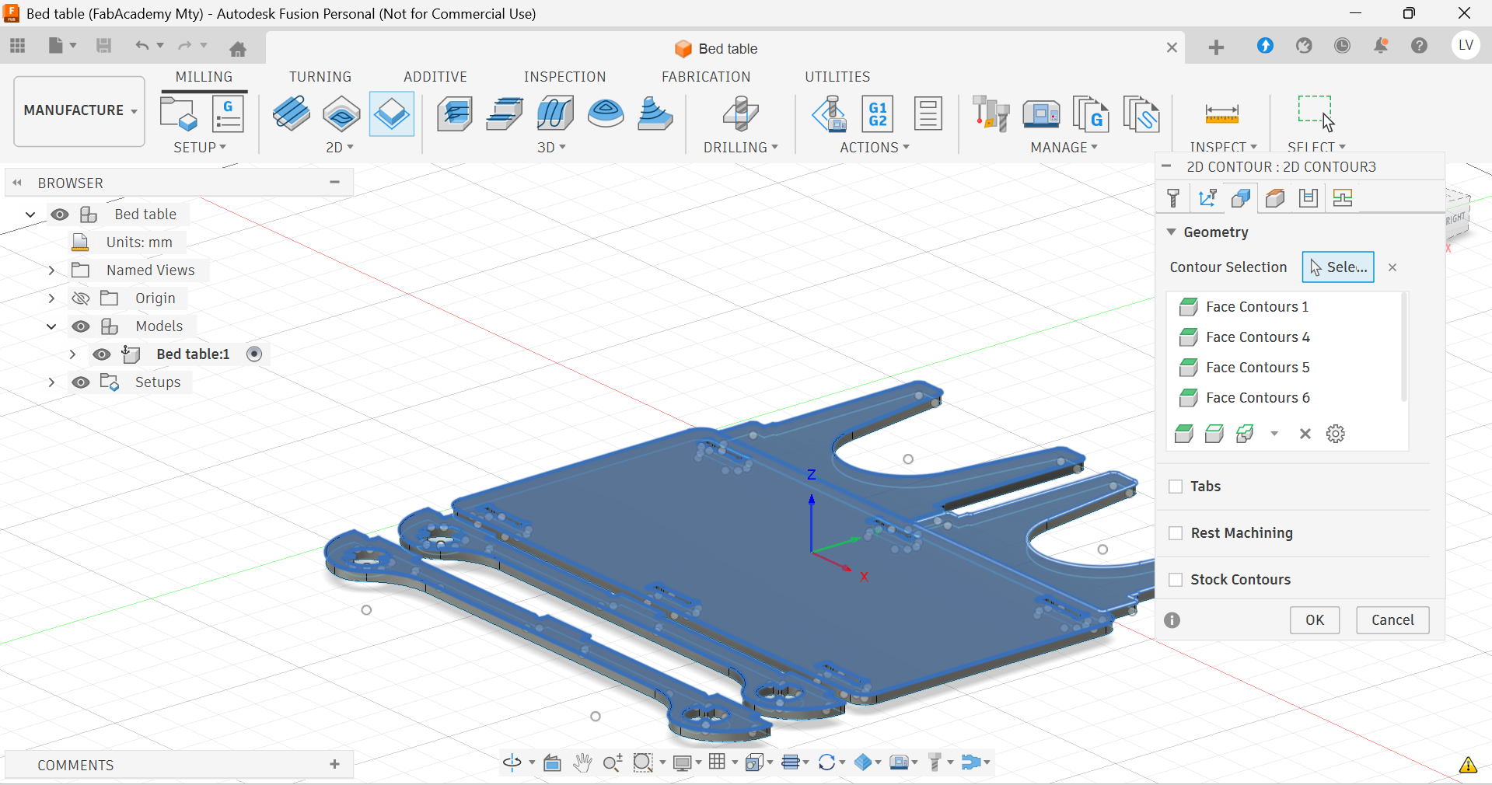The height and width of the screenshot is (785, 1492).
Task: Click the Home icon in top bar
Action: pos(238,49)
